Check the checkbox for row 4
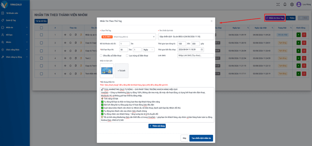The height and width of the screenshot is (146, 312). coord(41,58)
